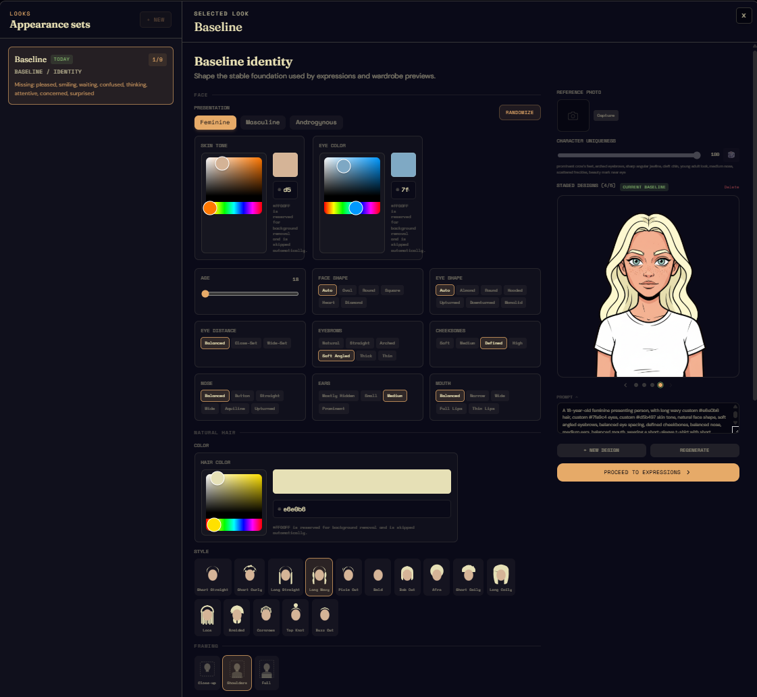
Task: Click the eye color swatch
Action: click(x=403, y=165)
